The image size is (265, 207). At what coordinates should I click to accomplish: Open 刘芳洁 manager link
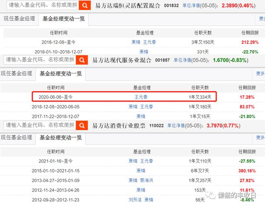click(x=135, y=200)
